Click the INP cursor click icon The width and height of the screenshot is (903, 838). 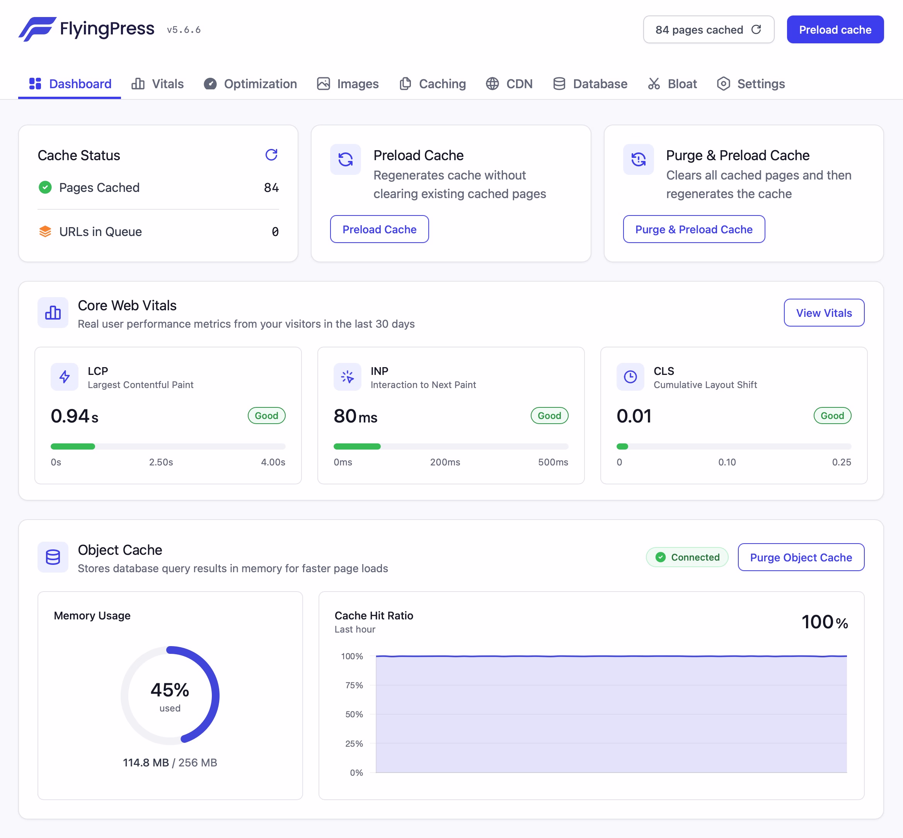pos(347,376)
